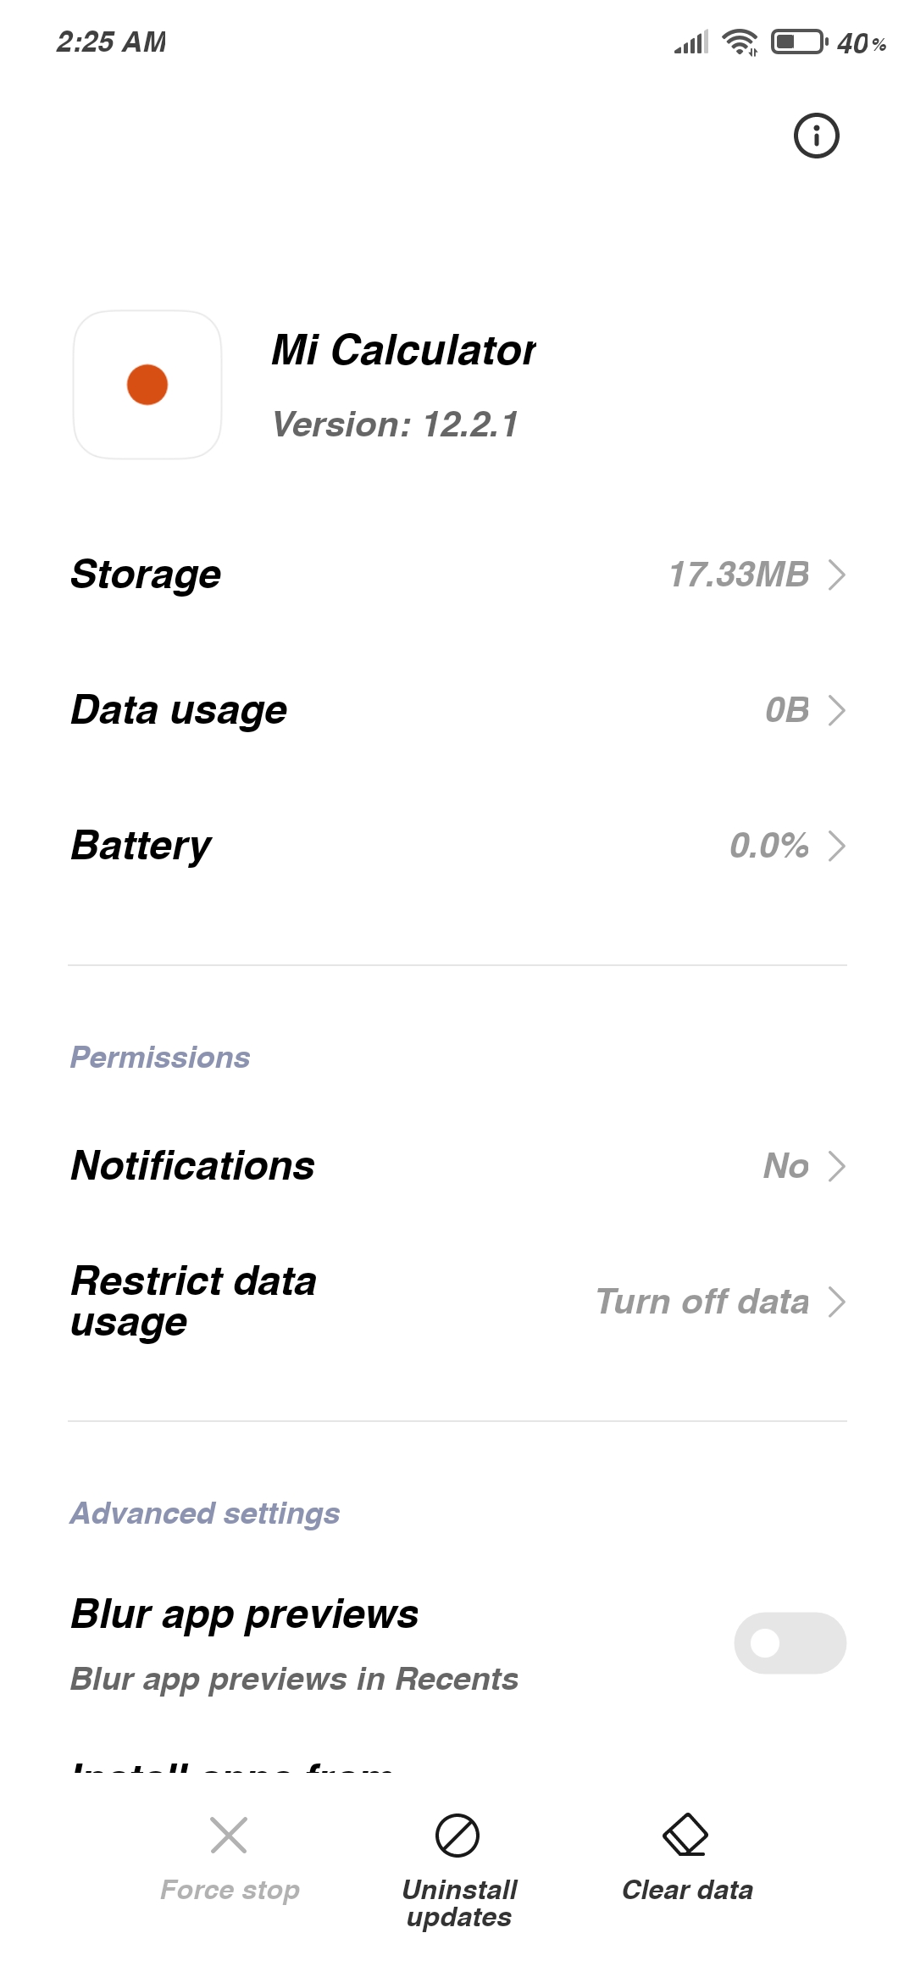Tap the Clear data eraser icon
The width and height of the screenshot is (915, 1983).
click(685, 1835)
